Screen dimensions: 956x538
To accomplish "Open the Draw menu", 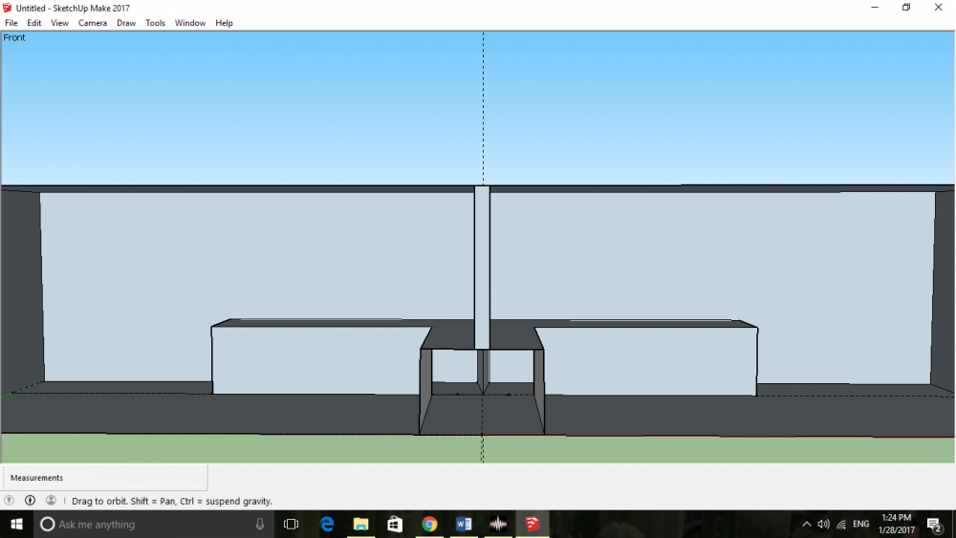I will click(126, 23).
